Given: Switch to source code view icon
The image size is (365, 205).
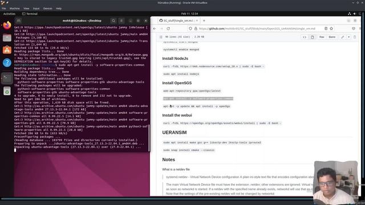Looking at the screenshot, I should coord(305,37).
